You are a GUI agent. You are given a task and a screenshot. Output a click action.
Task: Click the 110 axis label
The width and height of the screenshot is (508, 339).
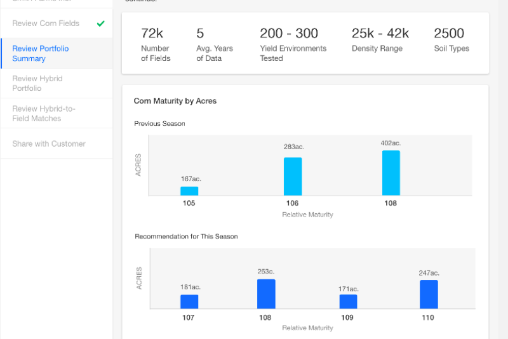[x=427, y=317]
